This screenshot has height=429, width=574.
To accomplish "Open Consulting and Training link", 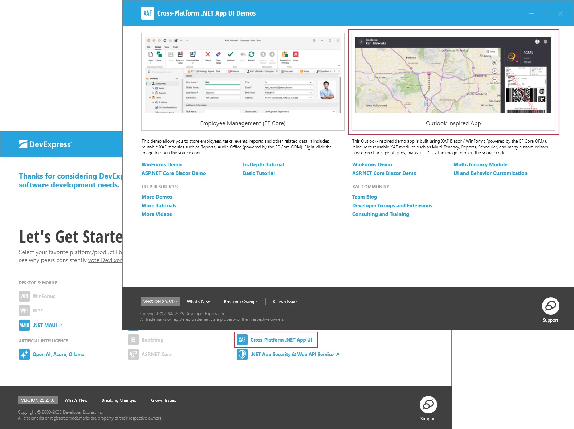I will click(x=380, y=214).
